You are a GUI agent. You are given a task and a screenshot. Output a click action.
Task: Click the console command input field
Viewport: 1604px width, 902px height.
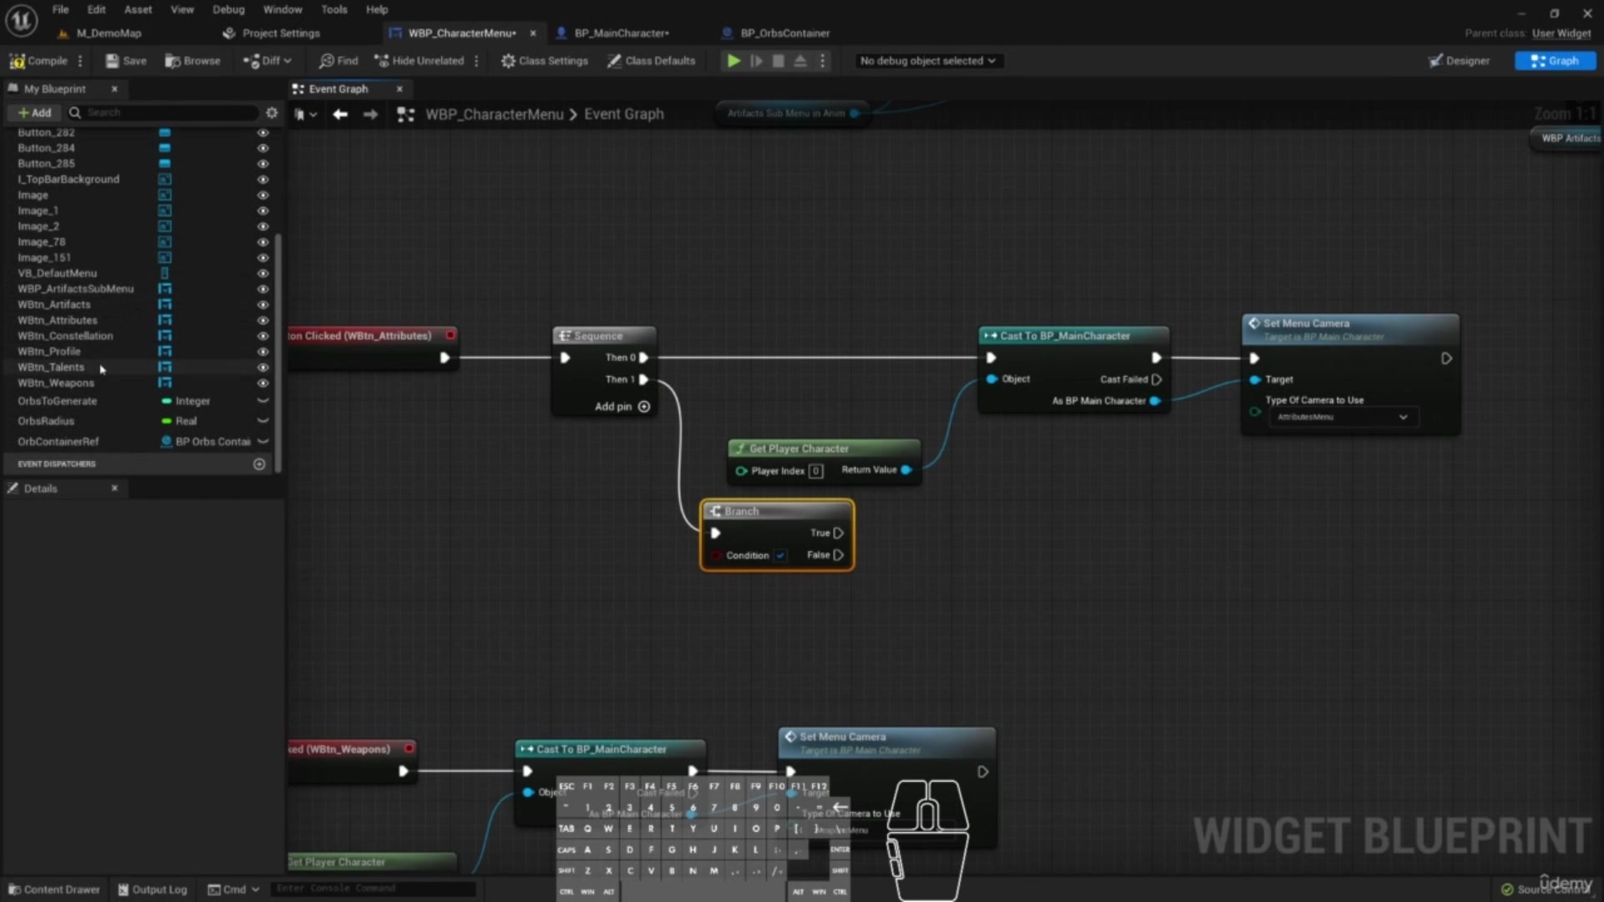tap(373, 889)
